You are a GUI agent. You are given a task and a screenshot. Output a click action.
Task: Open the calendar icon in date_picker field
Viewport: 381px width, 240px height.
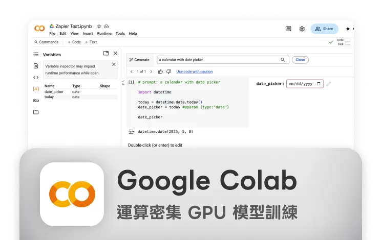(319, 84)
